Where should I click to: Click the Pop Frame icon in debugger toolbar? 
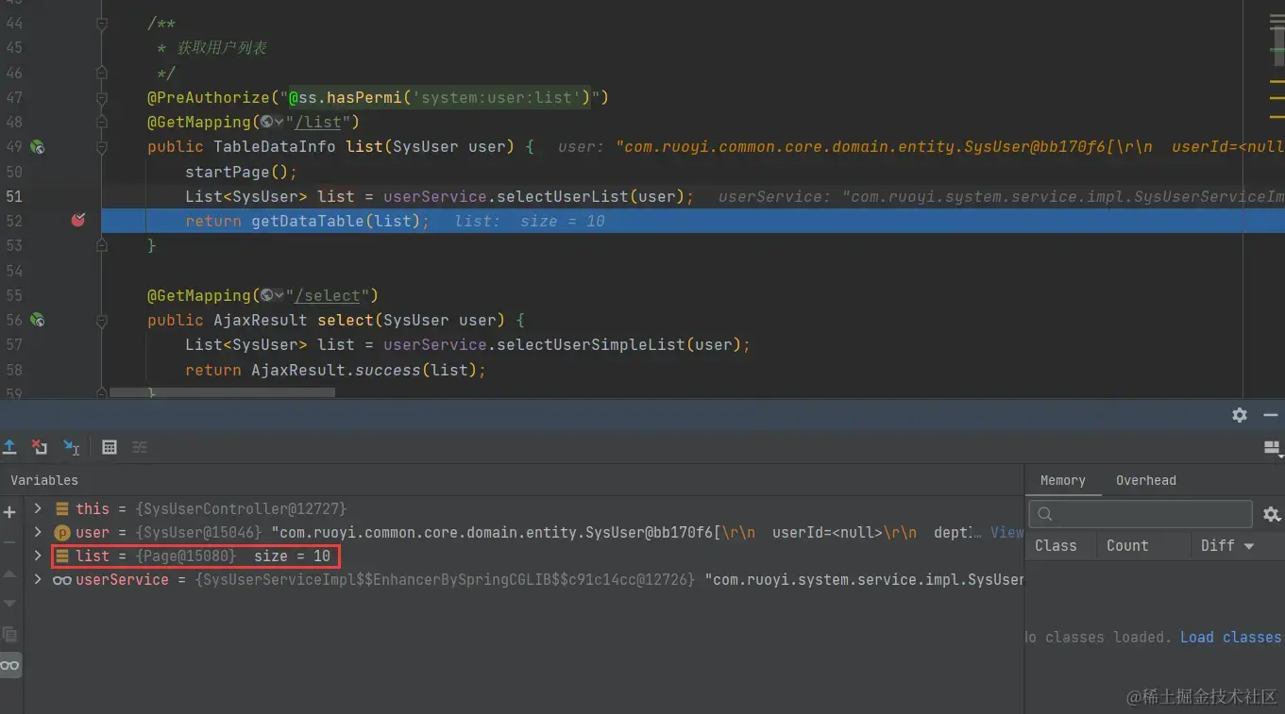[x=9, y=447]
